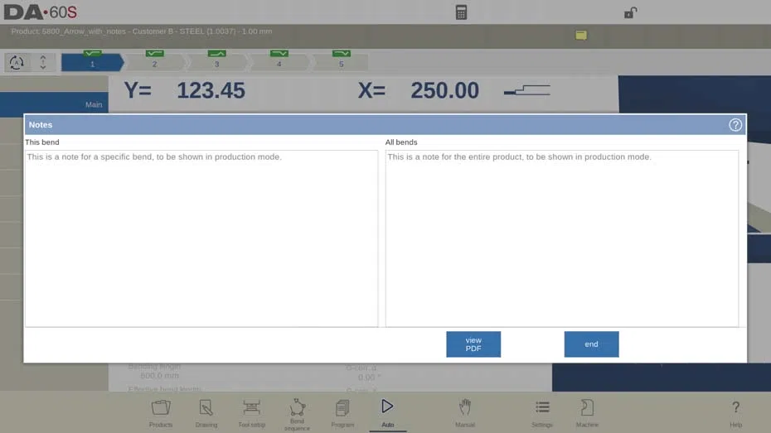The width and height of the screenshot is (771, 433).
Task: Click the unlock padlock icon
Action: point(630,12)
